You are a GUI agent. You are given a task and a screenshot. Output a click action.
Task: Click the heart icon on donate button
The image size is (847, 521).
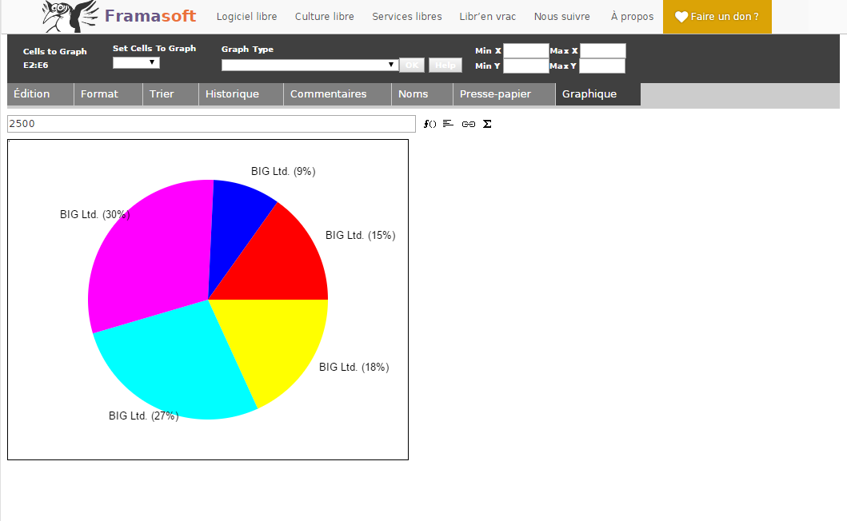pos(681,17)
